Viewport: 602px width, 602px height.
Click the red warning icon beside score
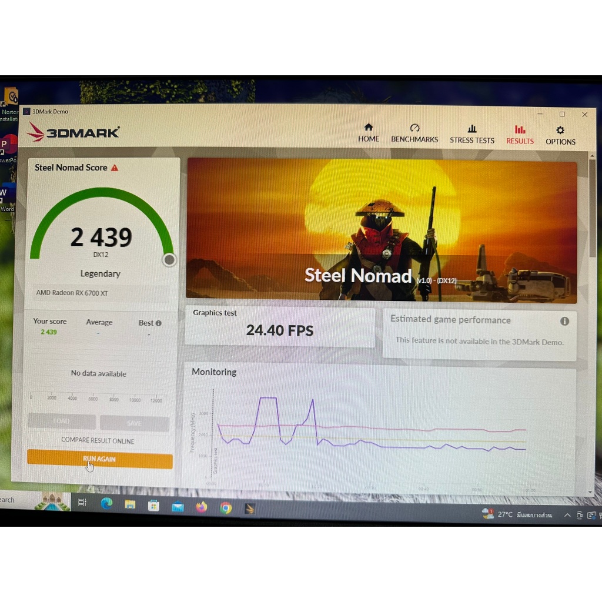tap(115, 168)
